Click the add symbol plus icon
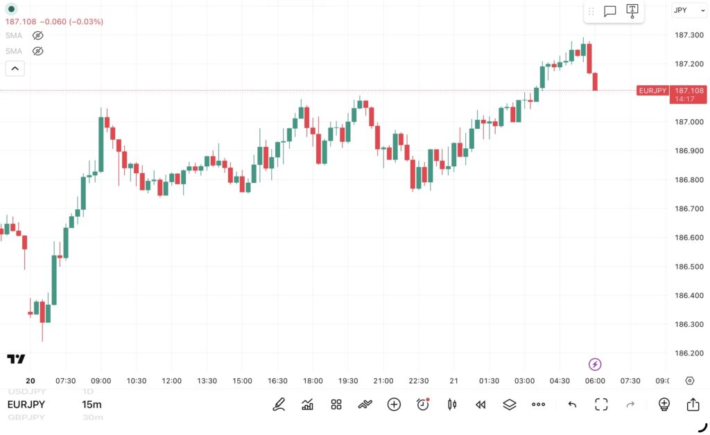Screen dimensions: 710x435 point(394,405)
